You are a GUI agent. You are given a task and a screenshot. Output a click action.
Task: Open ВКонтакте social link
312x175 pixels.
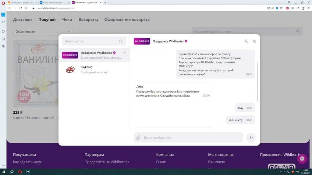click(x=217, y=162)
